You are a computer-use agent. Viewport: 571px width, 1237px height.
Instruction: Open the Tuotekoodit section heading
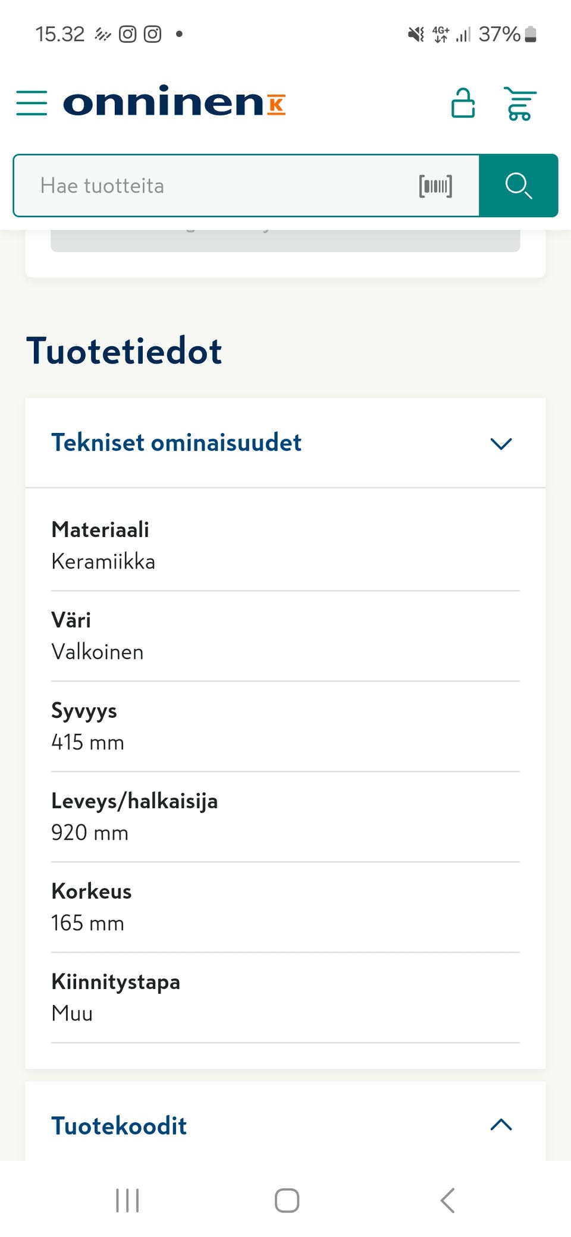coord(118,1125)
